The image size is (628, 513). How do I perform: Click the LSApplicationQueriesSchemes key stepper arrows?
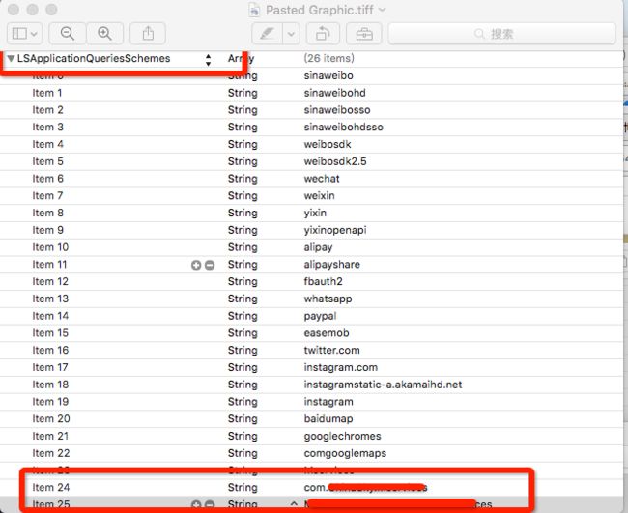click(x=208, y=60)
